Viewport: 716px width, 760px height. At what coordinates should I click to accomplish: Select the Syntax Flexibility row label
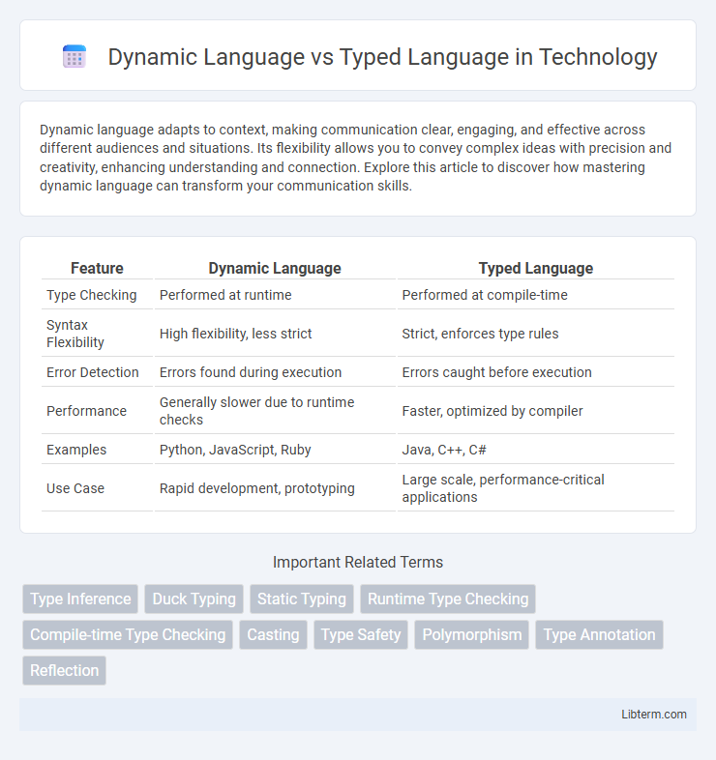tap(75, 334)
